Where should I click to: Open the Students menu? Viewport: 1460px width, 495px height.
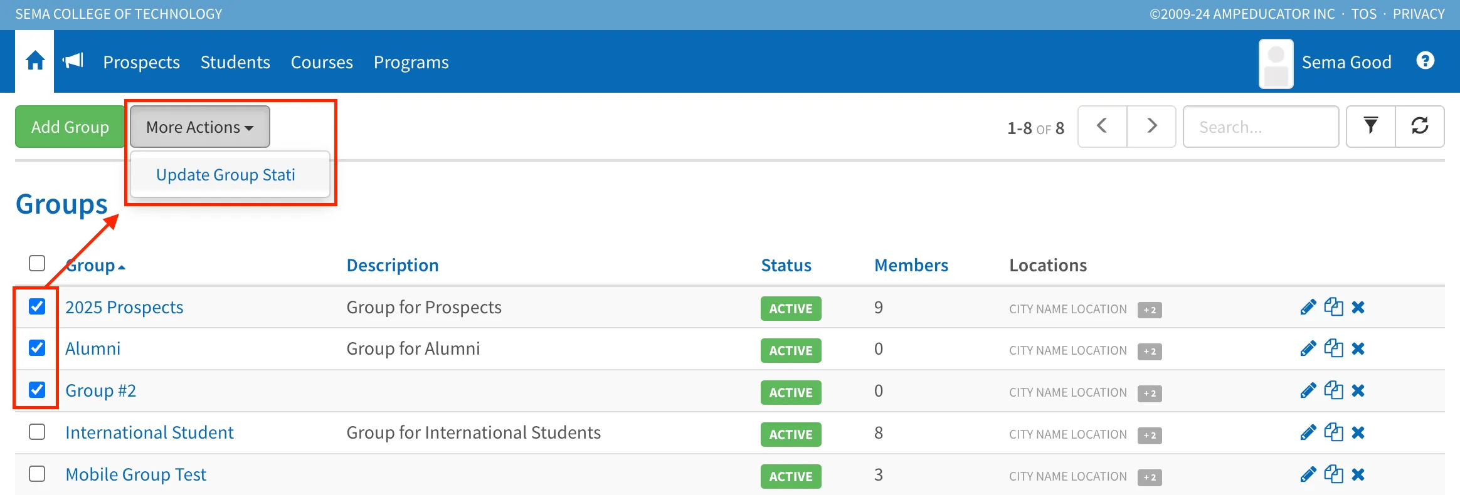tap(235, 62)
